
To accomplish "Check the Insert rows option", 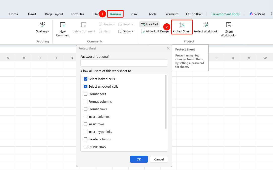I will [86, 124].
